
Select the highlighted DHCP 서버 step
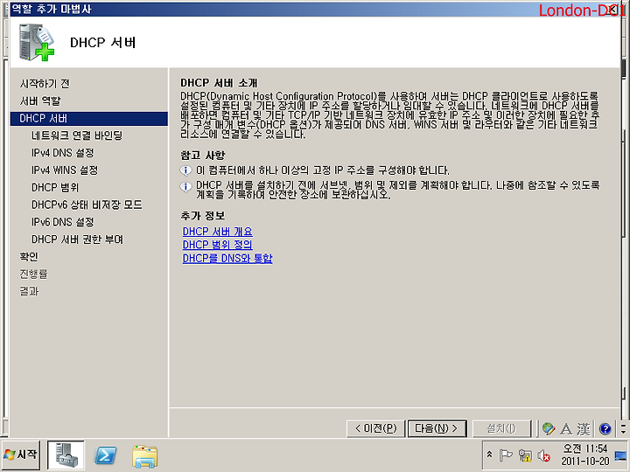point(88,118)
